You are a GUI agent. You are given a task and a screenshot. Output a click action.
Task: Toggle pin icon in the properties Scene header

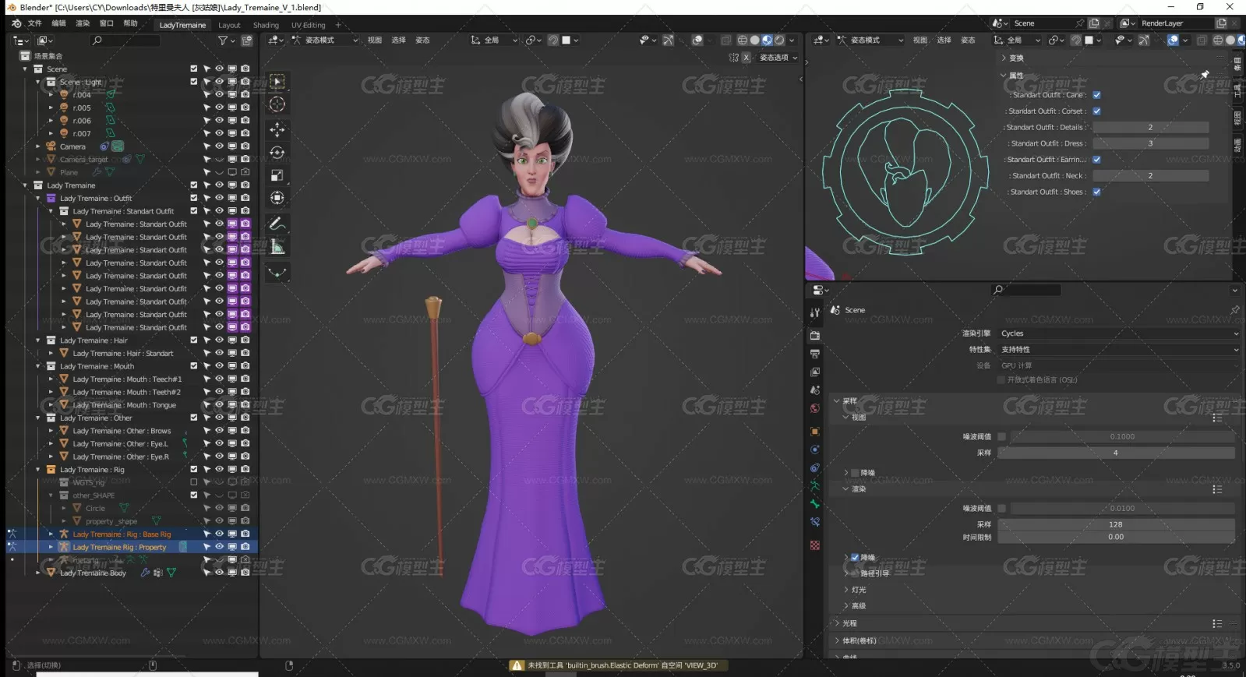(1234, 310)
